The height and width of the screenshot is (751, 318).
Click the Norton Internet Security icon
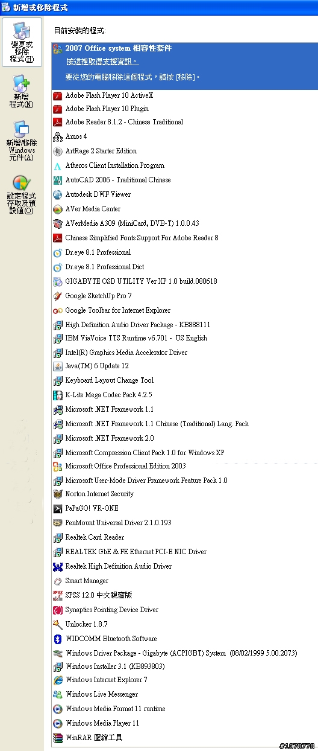click(x=58, y=494)
